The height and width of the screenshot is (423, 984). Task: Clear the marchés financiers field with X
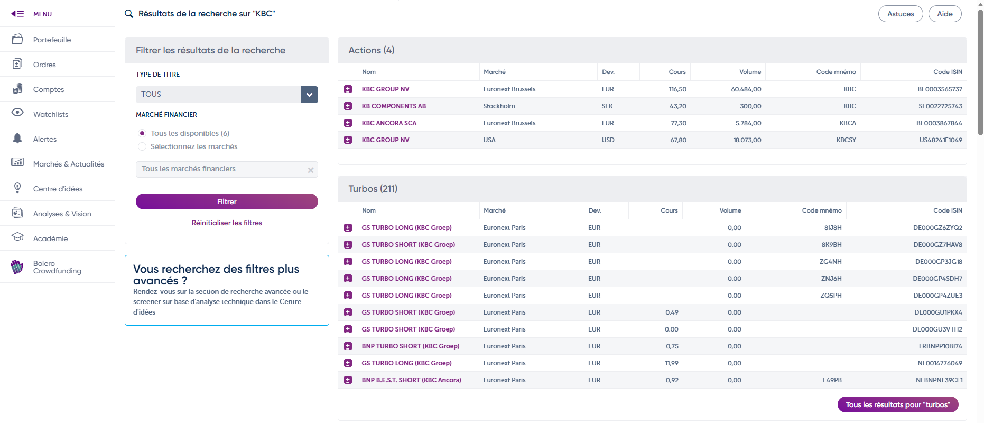(x=311, y=170)
